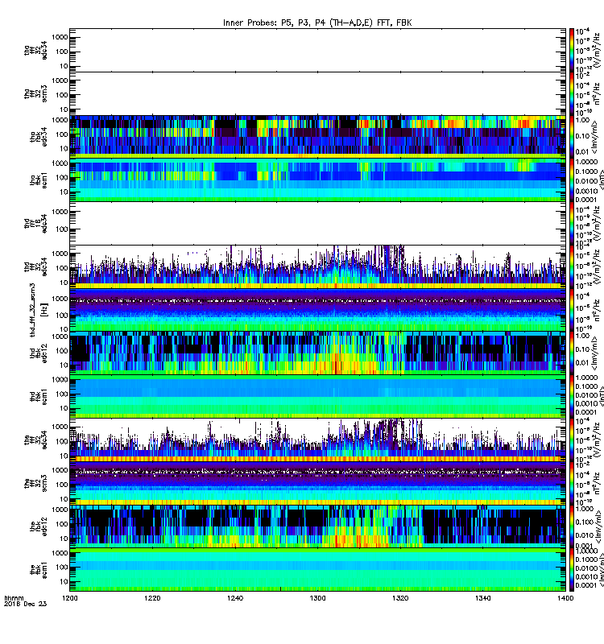Select the color bar beside tha fbk scm1 panel
This screenshot has width=604, height=644.
(x=572, y=180)
